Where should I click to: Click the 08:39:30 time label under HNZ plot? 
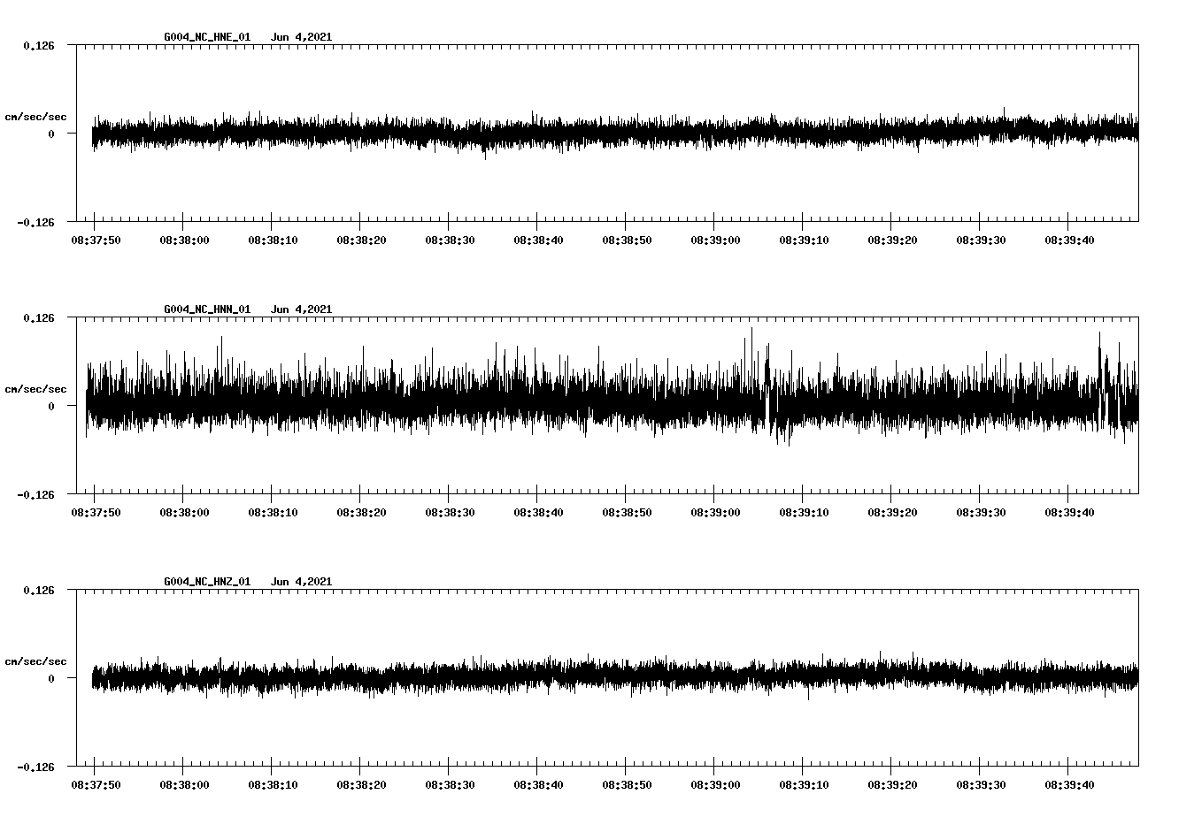(981, 785)
